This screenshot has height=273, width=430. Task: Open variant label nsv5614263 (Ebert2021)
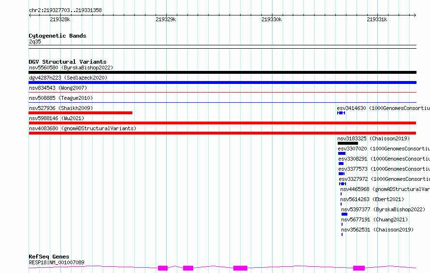[372, 199]
